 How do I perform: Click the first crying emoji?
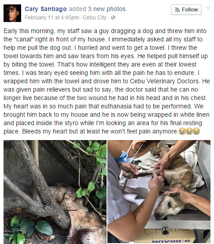(181, 132)
